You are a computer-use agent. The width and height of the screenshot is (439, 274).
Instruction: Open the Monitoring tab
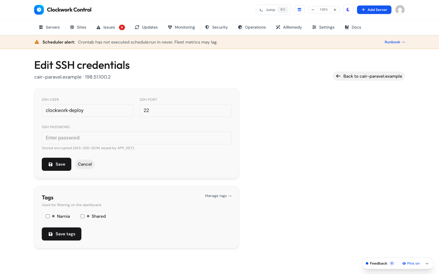pos(181,27)
